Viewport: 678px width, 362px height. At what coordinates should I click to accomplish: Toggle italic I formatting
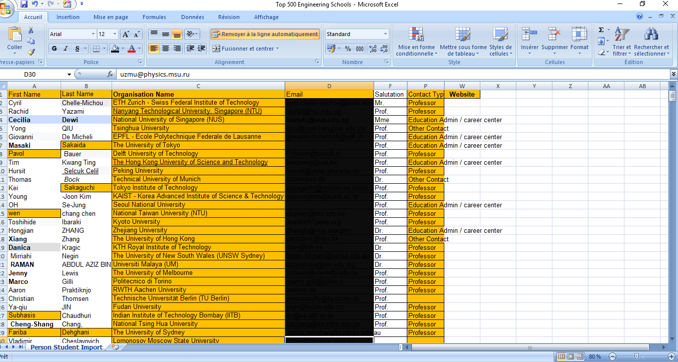tap(66, 49)
